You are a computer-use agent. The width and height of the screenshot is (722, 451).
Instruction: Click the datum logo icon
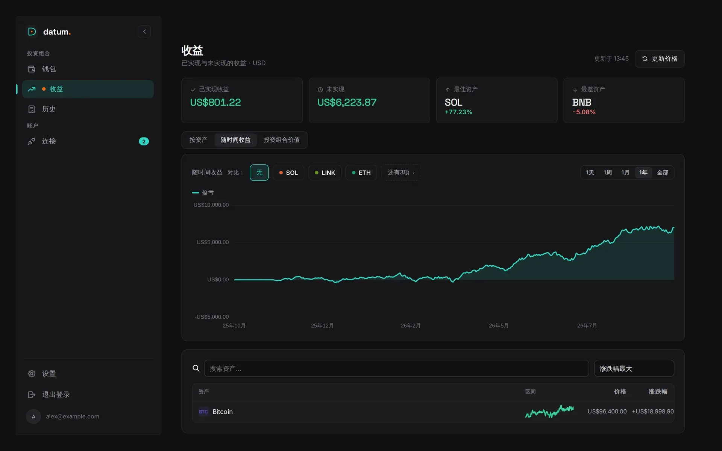32,32
